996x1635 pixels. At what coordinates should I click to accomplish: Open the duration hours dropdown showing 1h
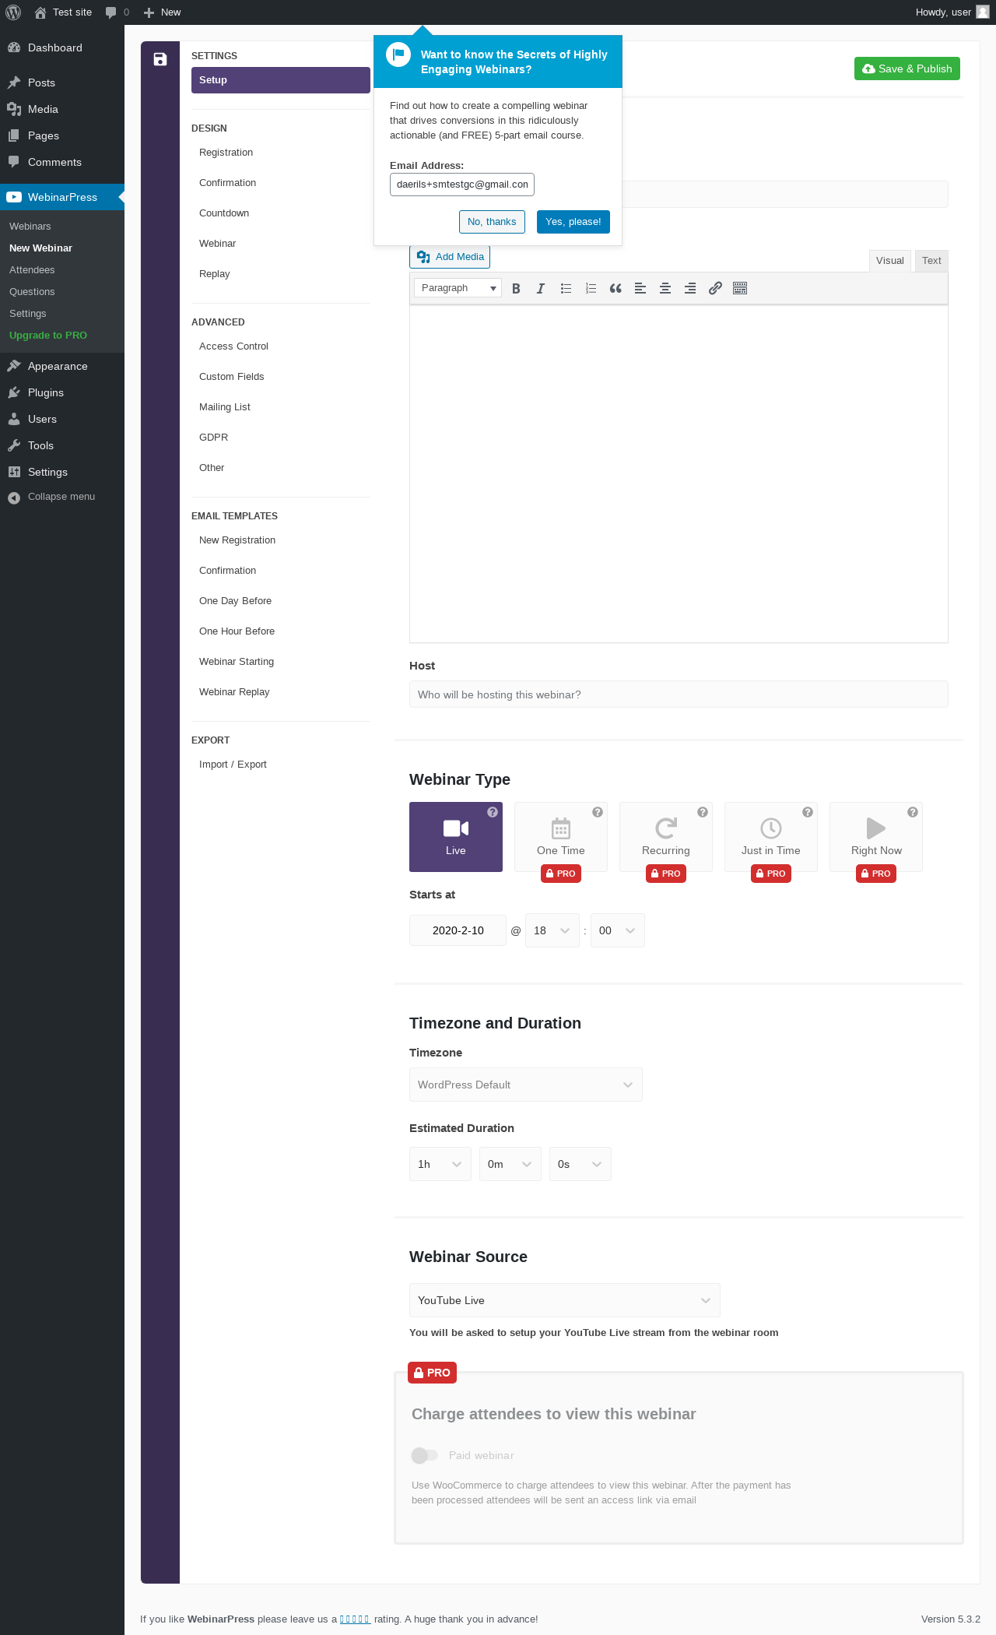[x=440, y=1164]
